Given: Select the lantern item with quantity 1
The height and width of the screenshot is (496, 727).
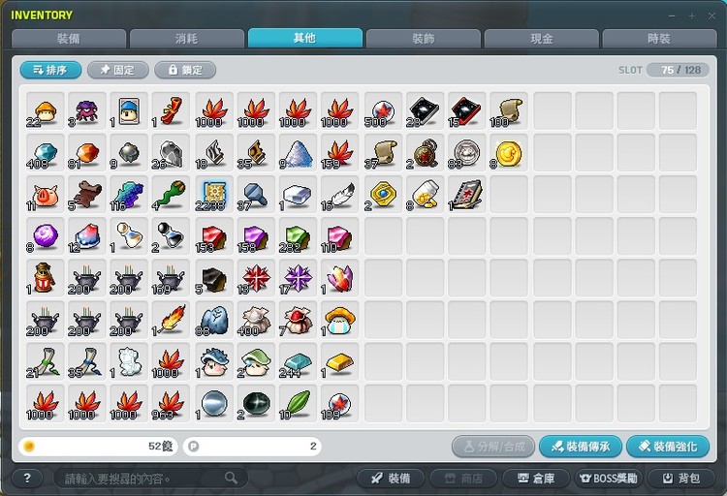Looking at the screenshot, I should [45, 278].
